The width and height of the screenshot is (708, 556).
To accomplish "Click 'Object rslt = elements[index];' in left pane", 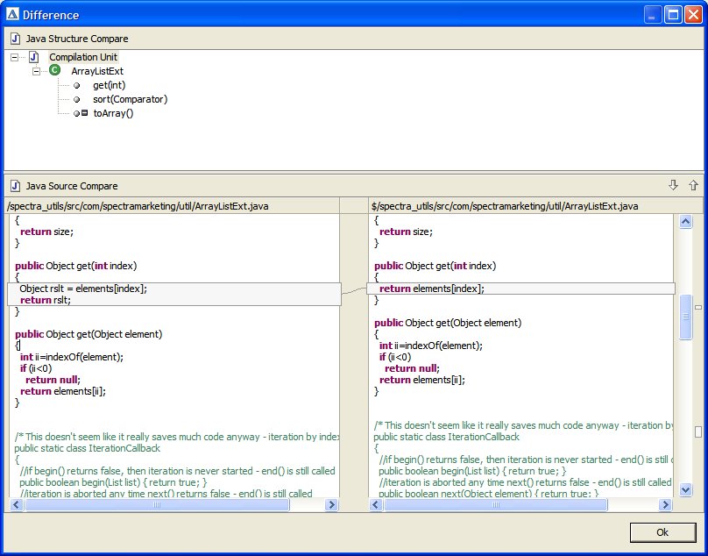I will tap(83, 289).
